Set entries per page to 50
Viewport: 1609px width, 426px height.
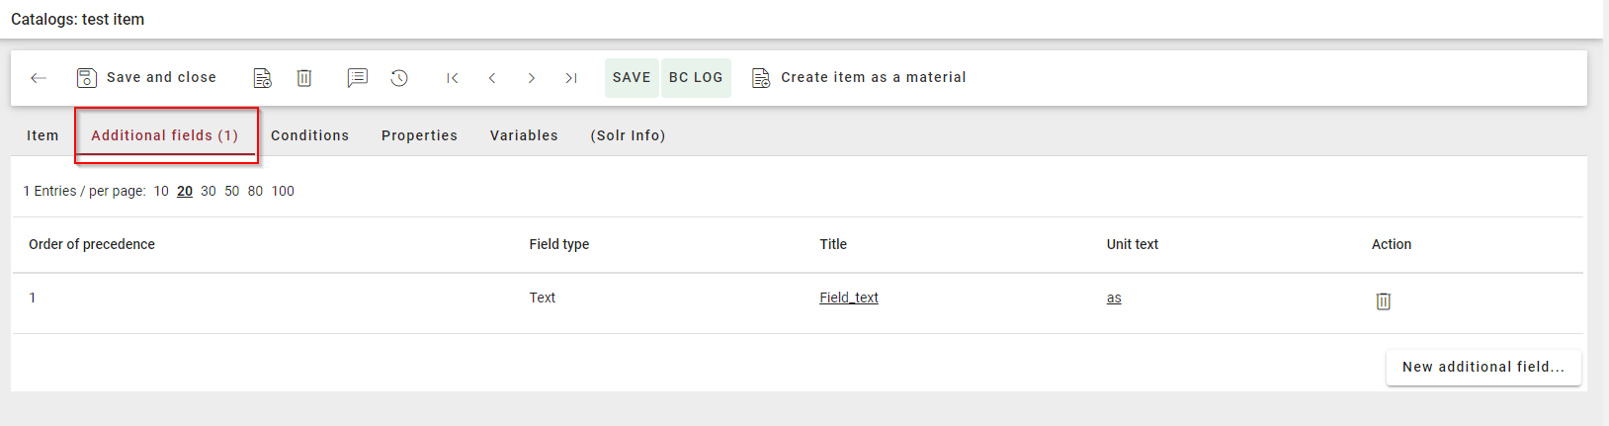point(231,192)
